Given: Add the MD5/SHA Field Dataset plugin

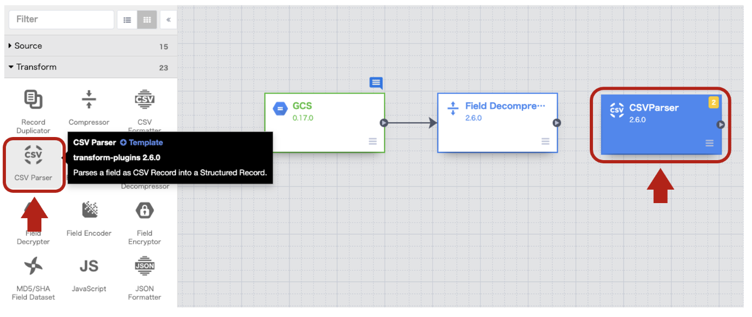Looking at the screenshot, I should click(x=33, y=278).
